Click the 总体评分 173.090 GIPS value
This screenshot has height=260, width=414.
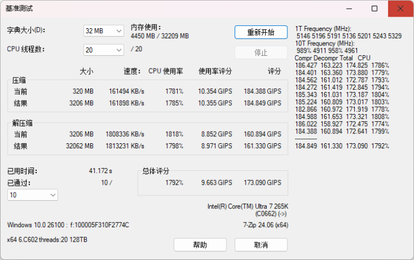point(262,182)
